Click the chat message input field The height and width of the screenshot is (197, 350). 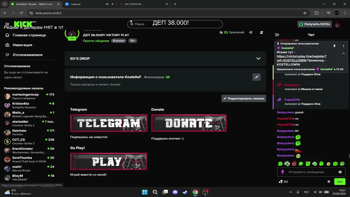click(311, 172)
